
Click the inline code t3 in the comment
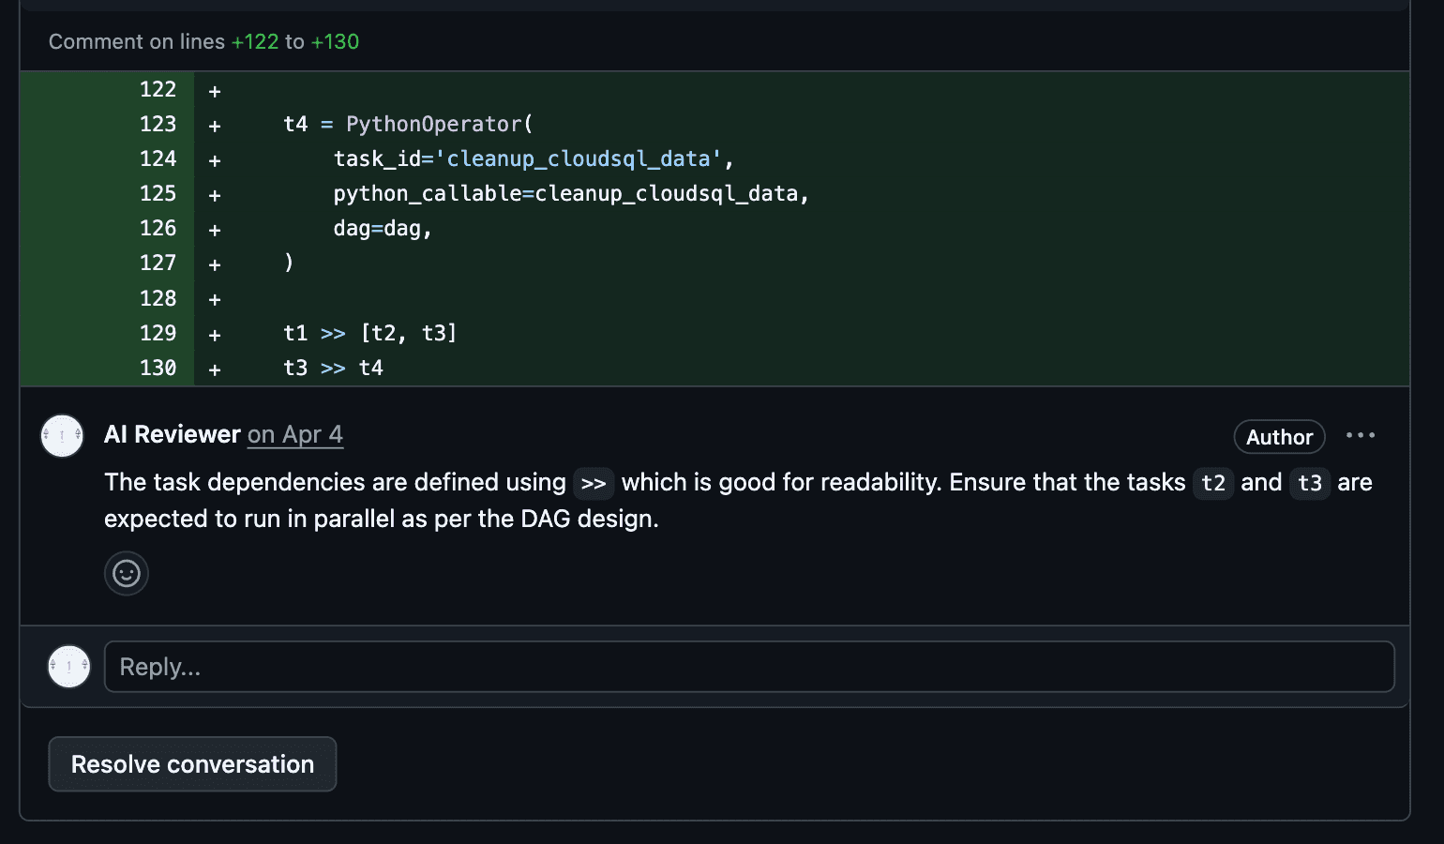1310,484
